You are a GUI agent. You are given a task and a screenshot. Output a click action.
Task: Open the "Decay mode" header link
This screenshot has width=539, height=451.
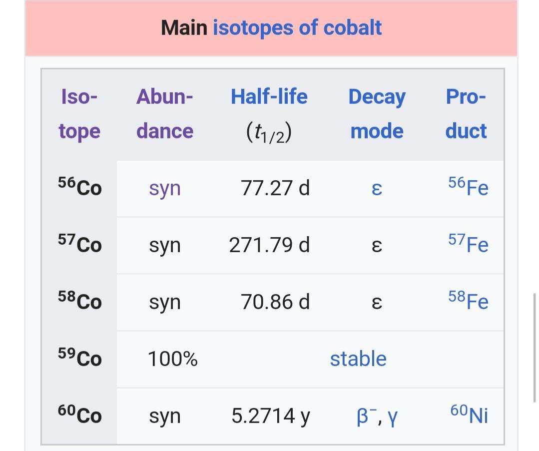coord(377,113)
